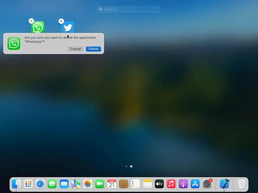Open Calendar showing Aug 21
This screenshot has height=193, width=258.
(x=112, y=184)
